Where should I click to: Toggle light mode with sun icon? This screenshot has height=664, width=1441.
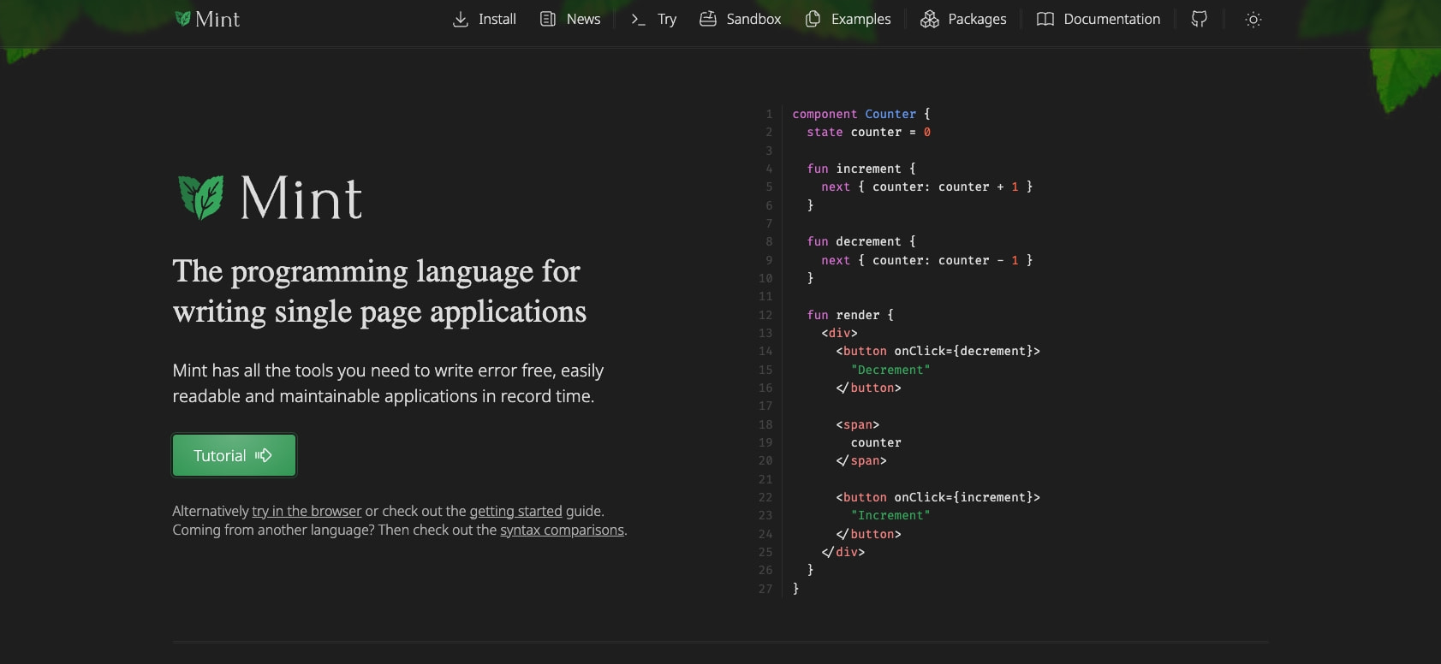(x=1253, y=19)
